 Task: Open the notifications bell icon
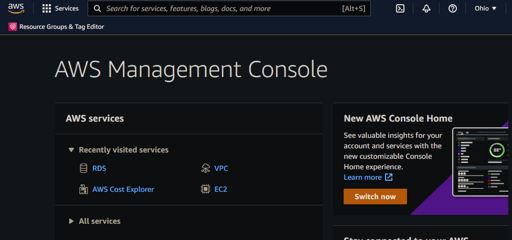(426, 8)
